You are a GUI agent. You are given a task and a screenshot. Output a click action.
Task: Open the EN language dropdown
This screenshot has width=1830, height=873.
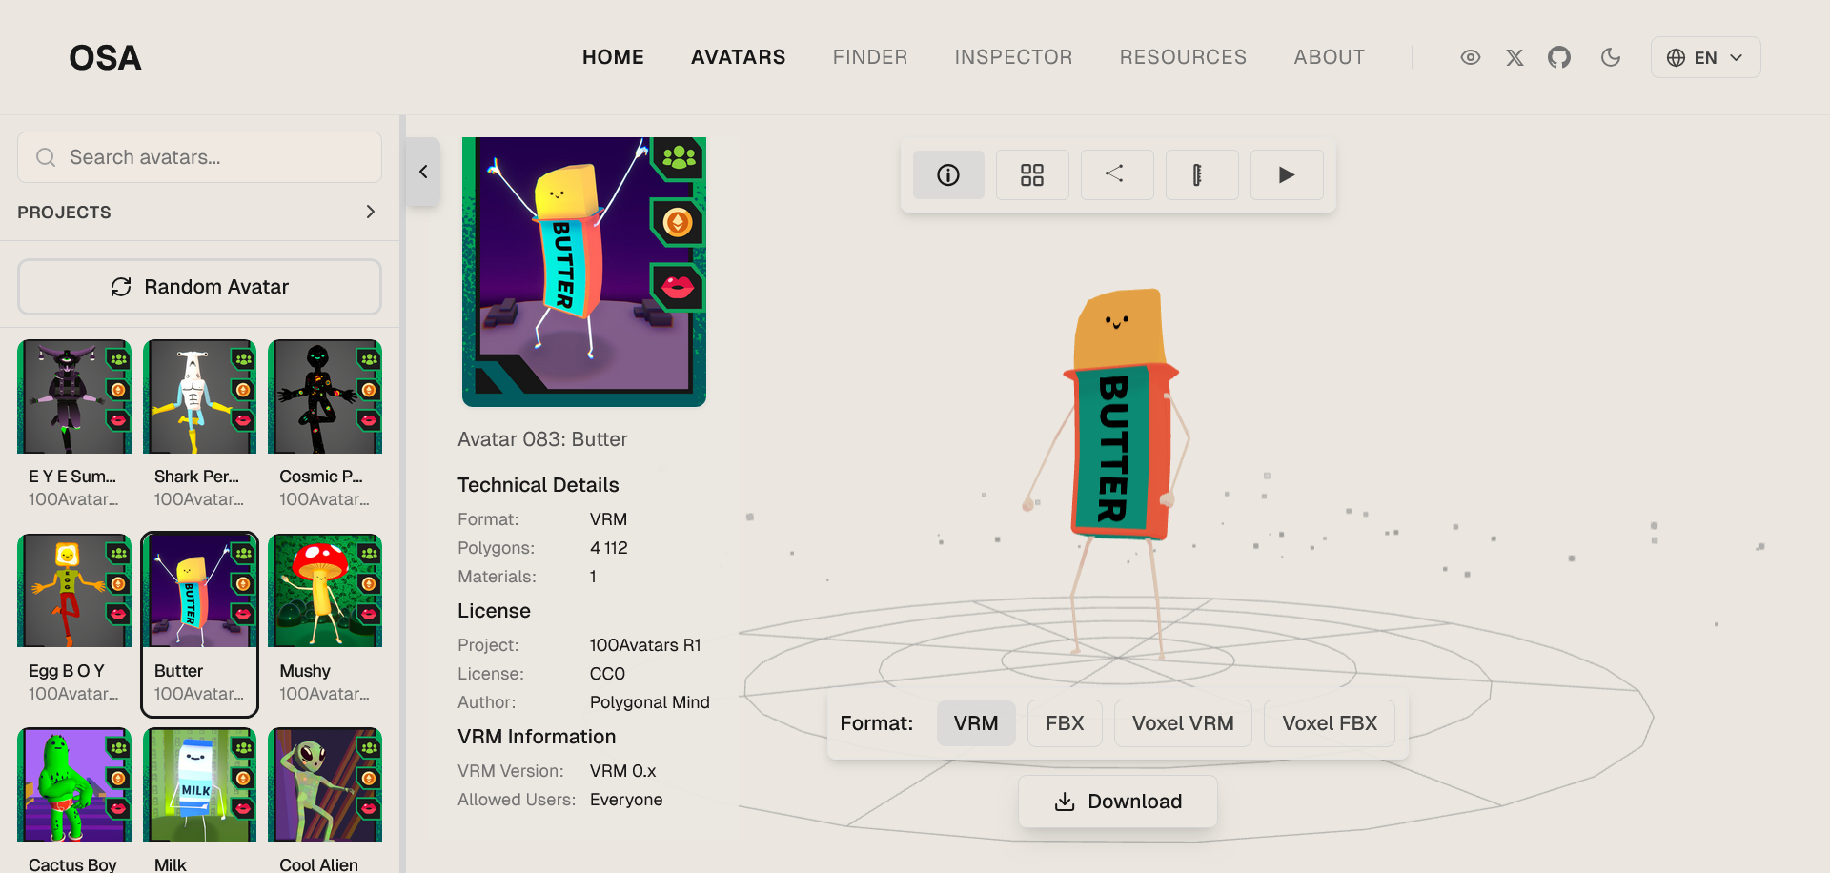pos(1705,57)
